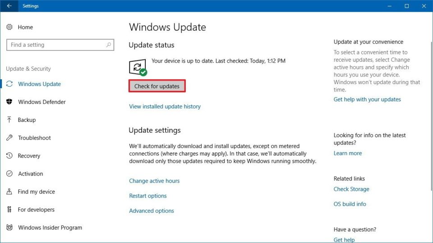Open Advanced options link
This screenshot has width=433, height=243.
tap(152, 211)
